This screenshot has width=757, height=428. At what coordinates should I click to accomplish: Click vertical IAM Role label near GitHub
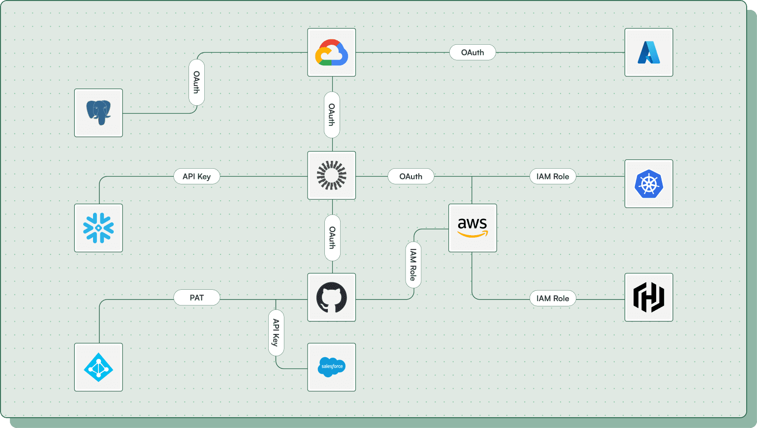pos(413,265)
